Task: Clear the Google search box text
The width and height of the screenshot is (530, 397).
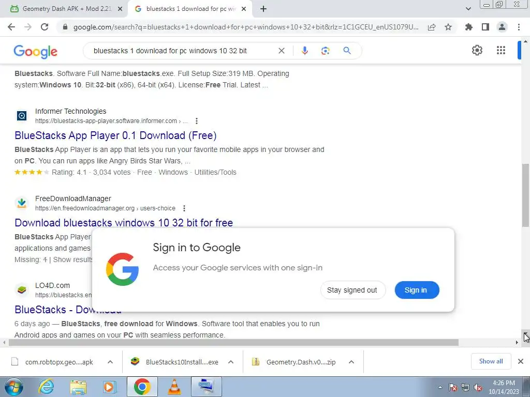Action: (281, 51)
